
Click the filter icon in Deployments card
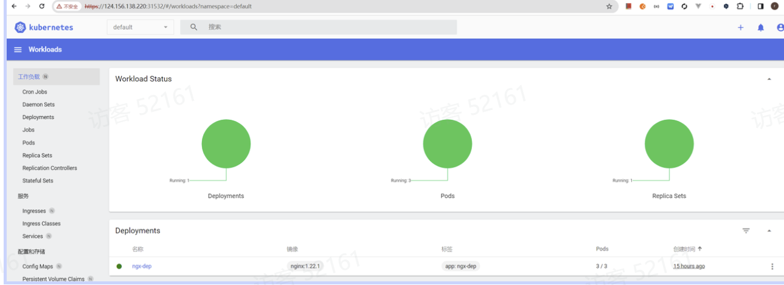tap(746, 231)
